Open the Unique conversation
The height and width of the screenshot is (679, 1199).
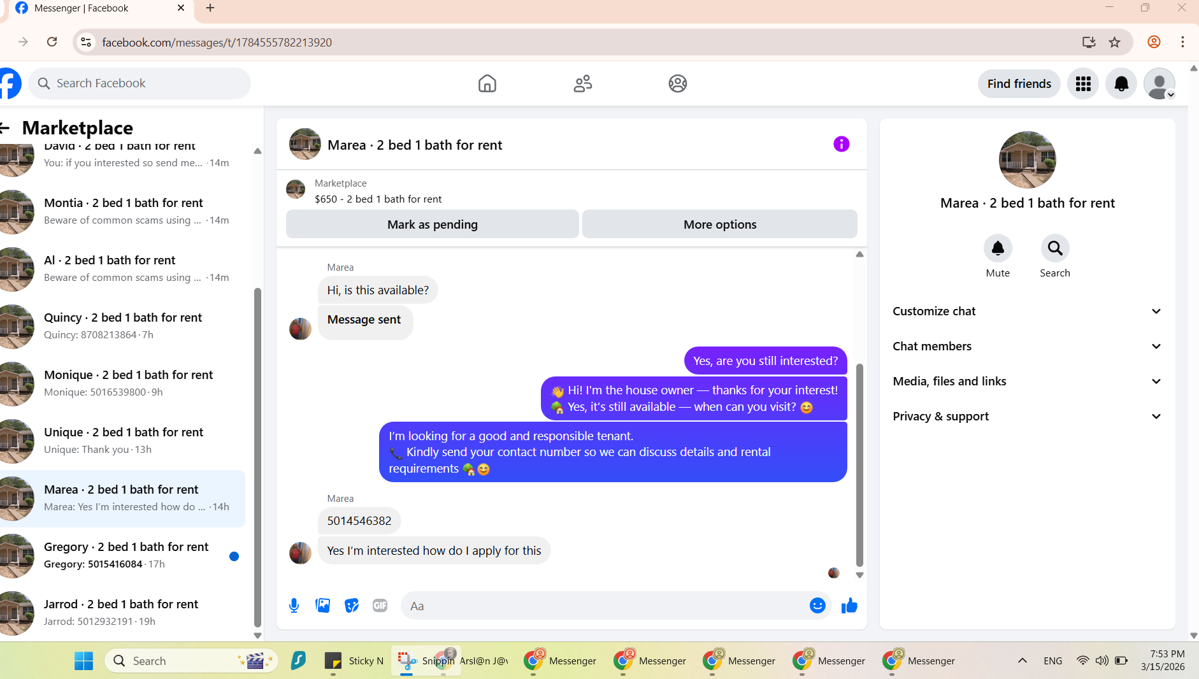(122, 441)
